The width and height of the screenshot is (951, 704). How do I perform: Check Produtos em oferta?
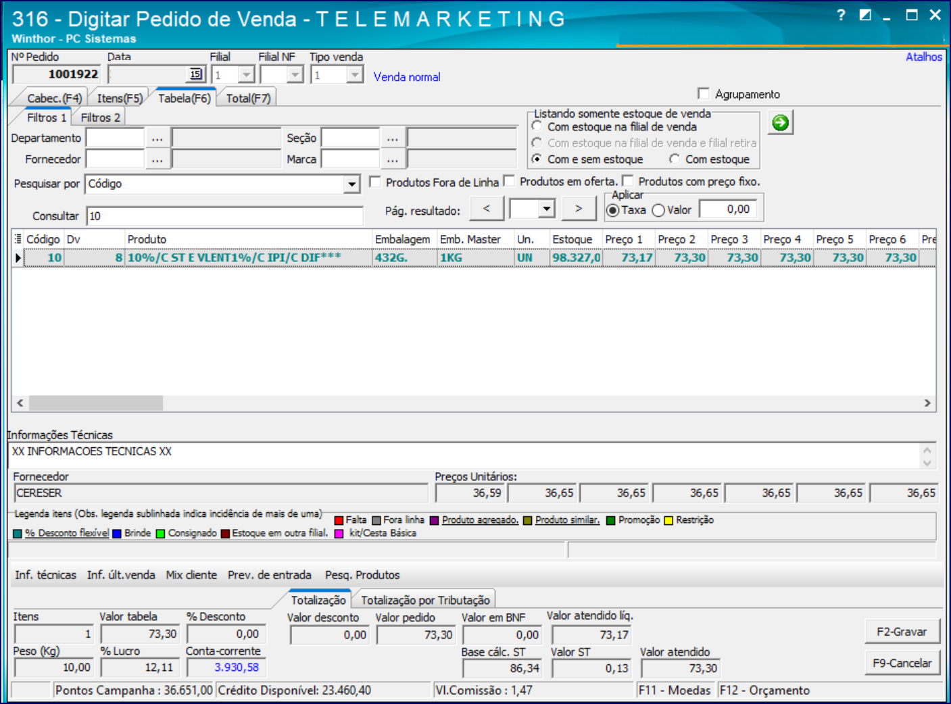[x=509, y=181]
